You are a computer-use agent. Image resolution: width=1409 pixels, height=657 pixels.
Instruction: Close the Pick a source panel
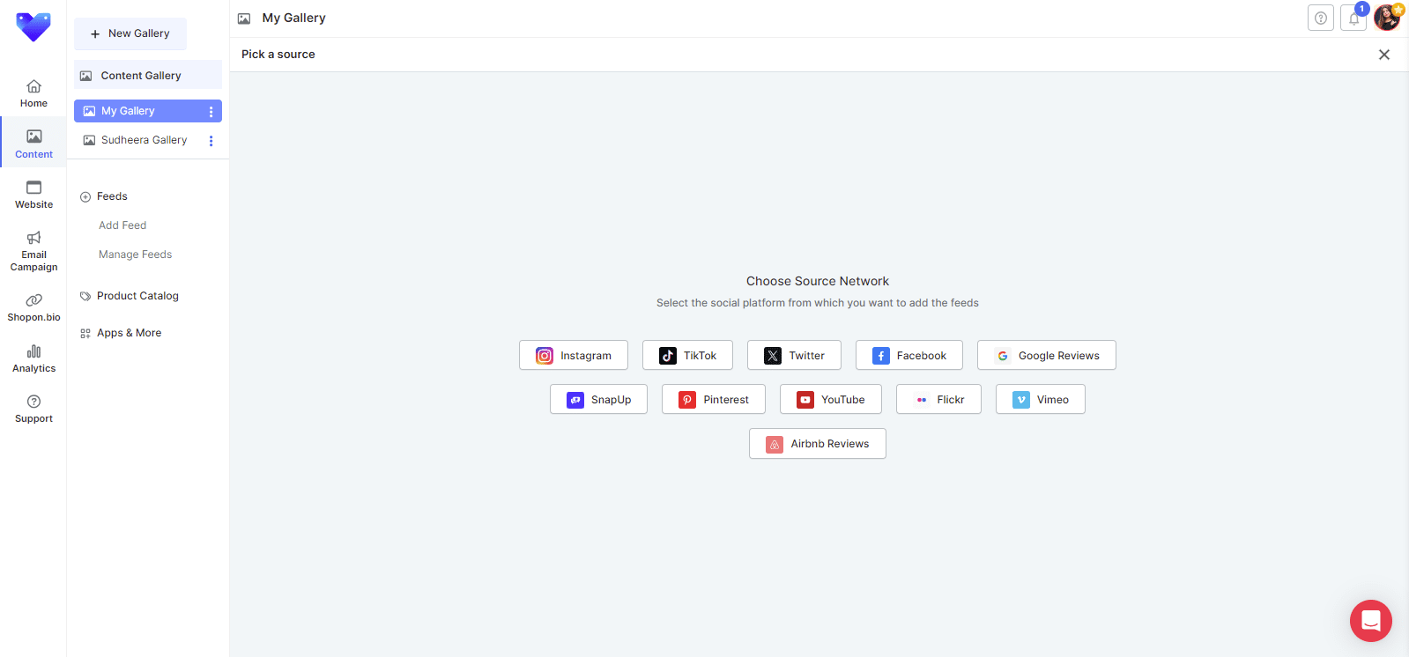(x=1383, y=55)
